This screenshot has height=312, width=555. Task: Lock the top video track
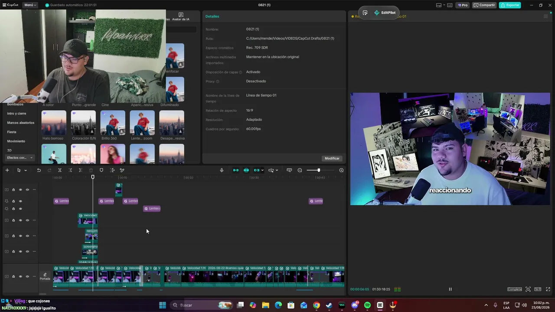(13, 189)
